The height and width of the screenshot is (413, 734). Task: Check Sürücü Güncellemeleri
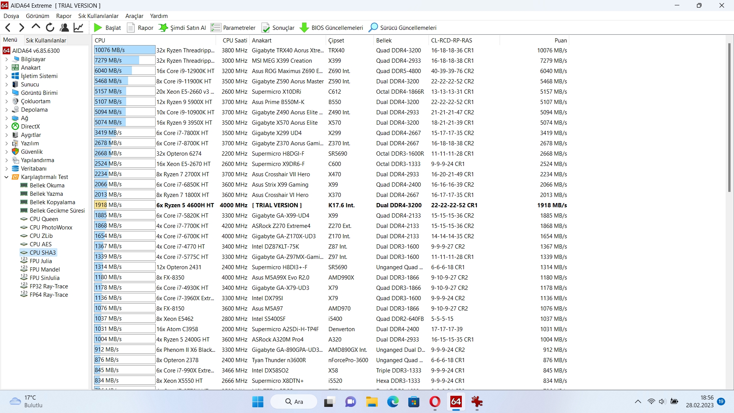pyautogui.click(x=403, y=28)
